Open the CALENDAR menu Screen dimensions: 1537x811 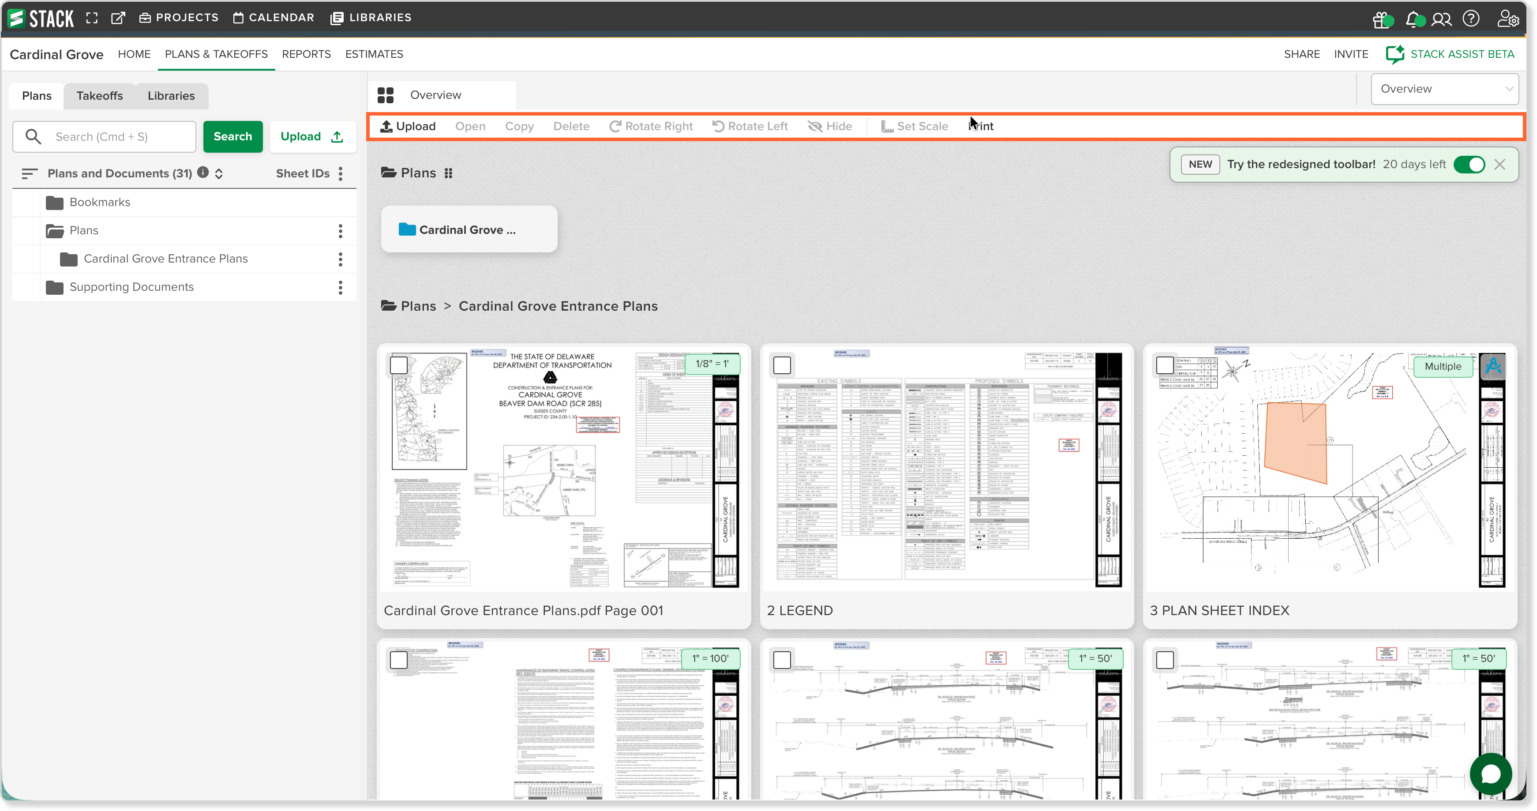[274, 18]
